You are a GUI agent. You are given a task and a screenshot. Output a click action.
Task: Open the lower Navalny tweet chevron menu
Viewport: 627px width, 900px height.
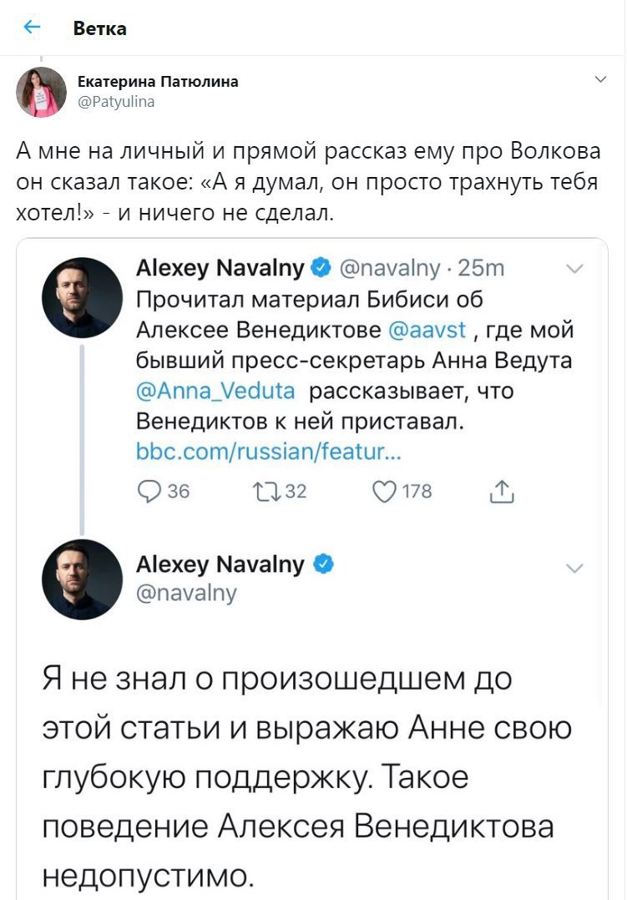[574, 569]
